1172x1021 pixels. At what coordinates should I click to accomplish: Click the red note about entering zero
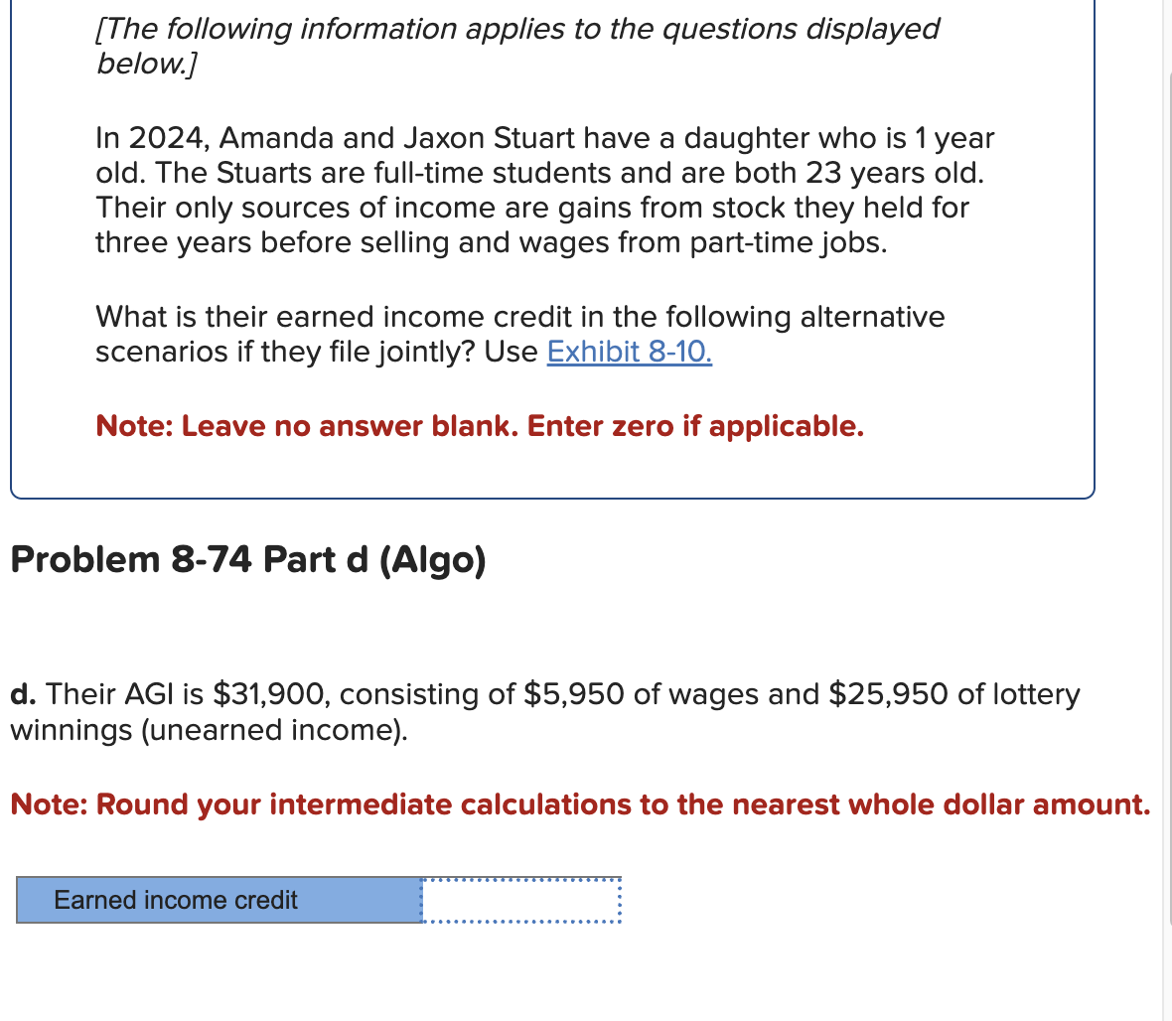481,426
